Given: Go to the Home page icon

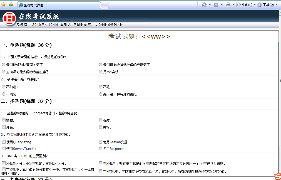Looking at the screenshot, I should click(x=204, y=5).
